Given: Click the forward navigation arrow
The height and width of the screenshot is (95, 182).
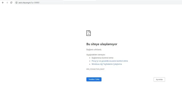Looking at the screenshot, I should (x=7, y=2).
